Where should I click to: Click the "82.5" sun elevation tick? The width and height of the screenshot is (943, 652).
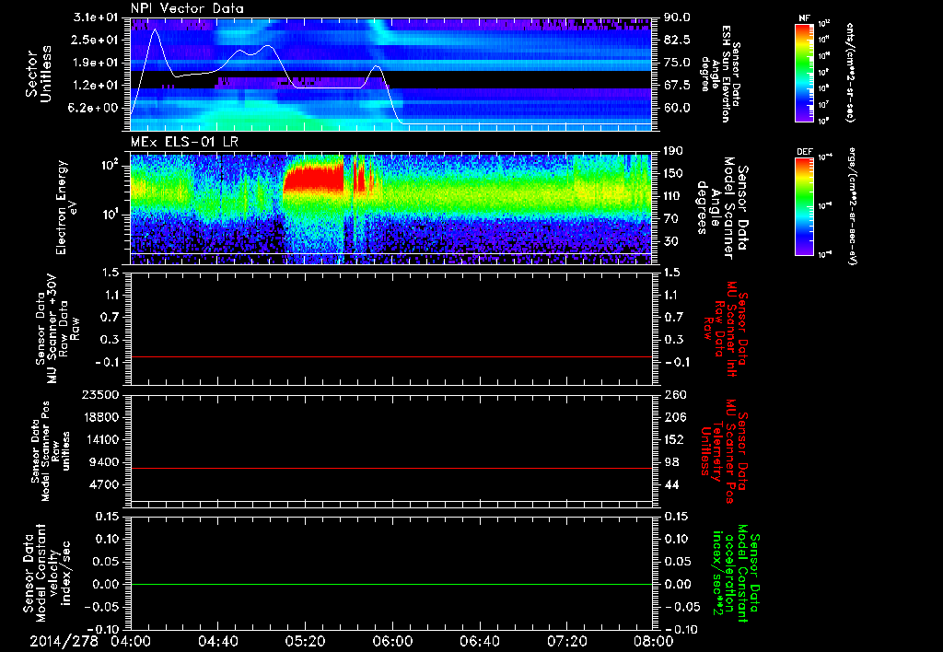click(677, 40)
